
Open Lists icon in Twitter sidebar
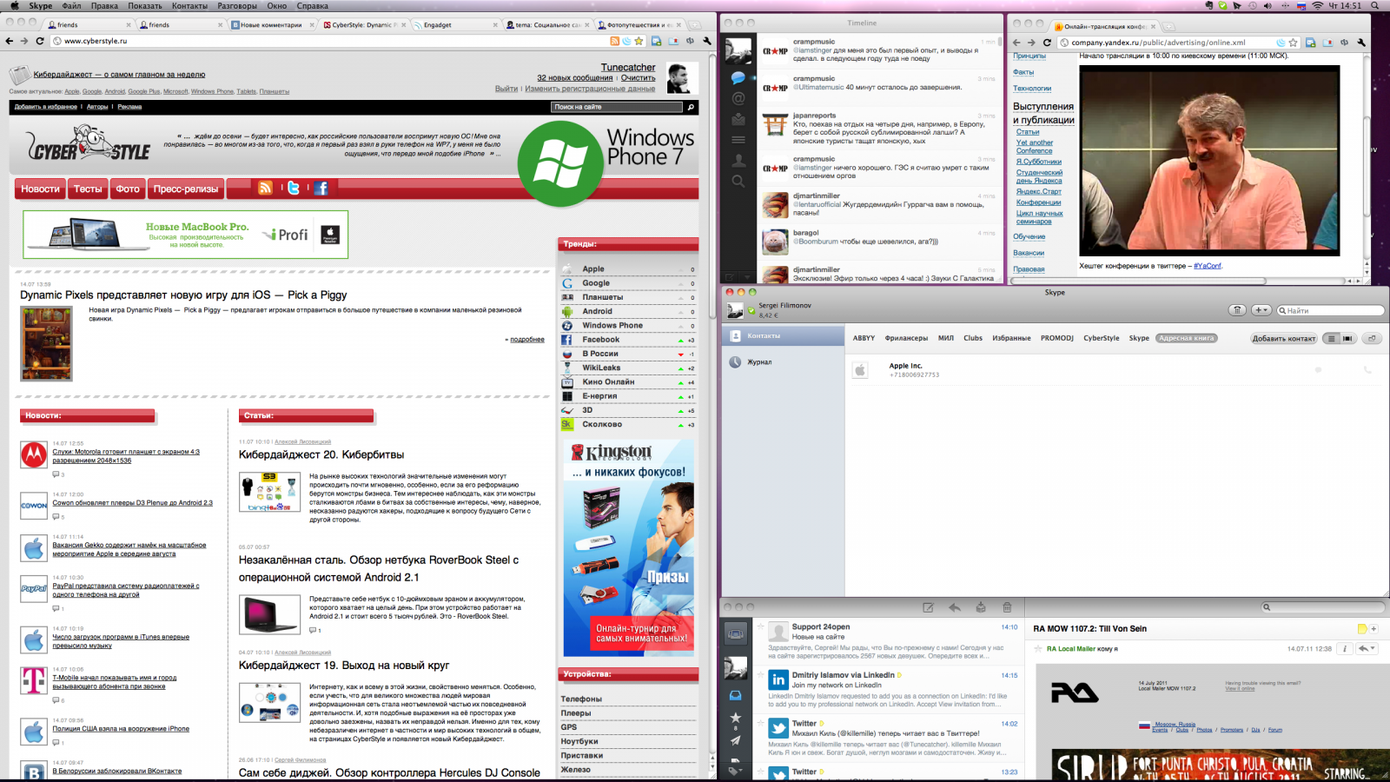738,139
